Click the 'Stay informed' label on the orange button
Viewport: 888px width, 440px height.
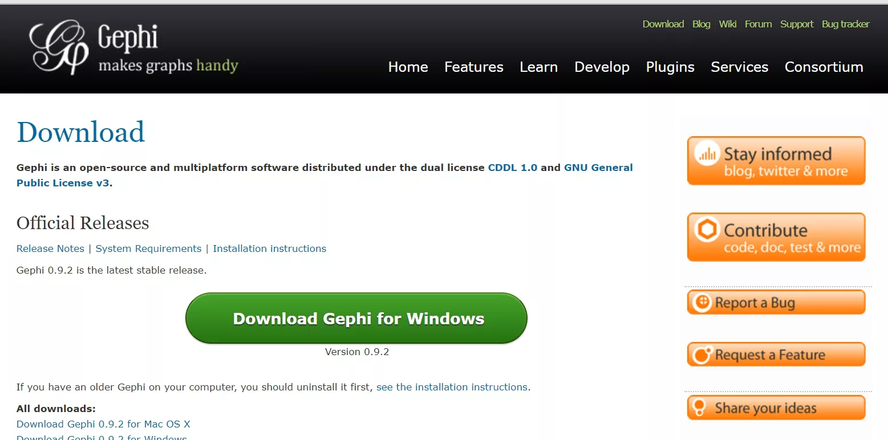coord(778,154)
